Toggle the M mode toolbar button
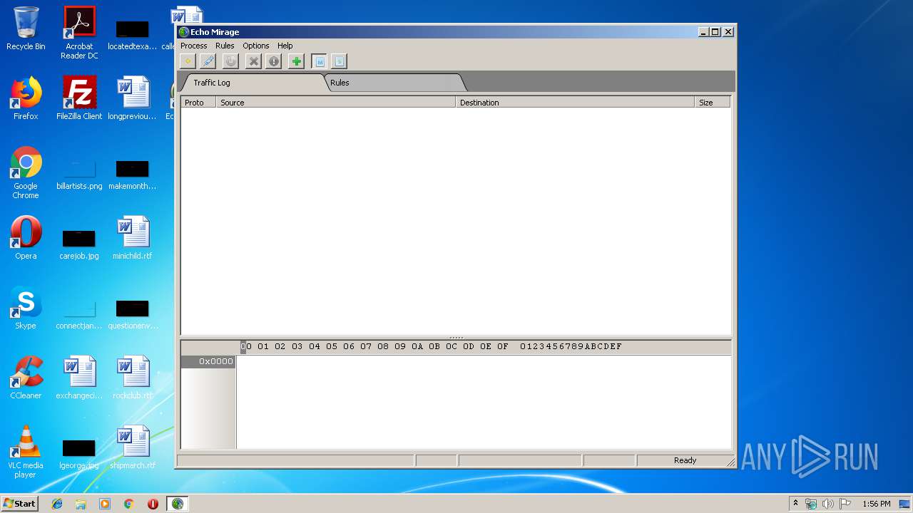 (x=319, y=61)
